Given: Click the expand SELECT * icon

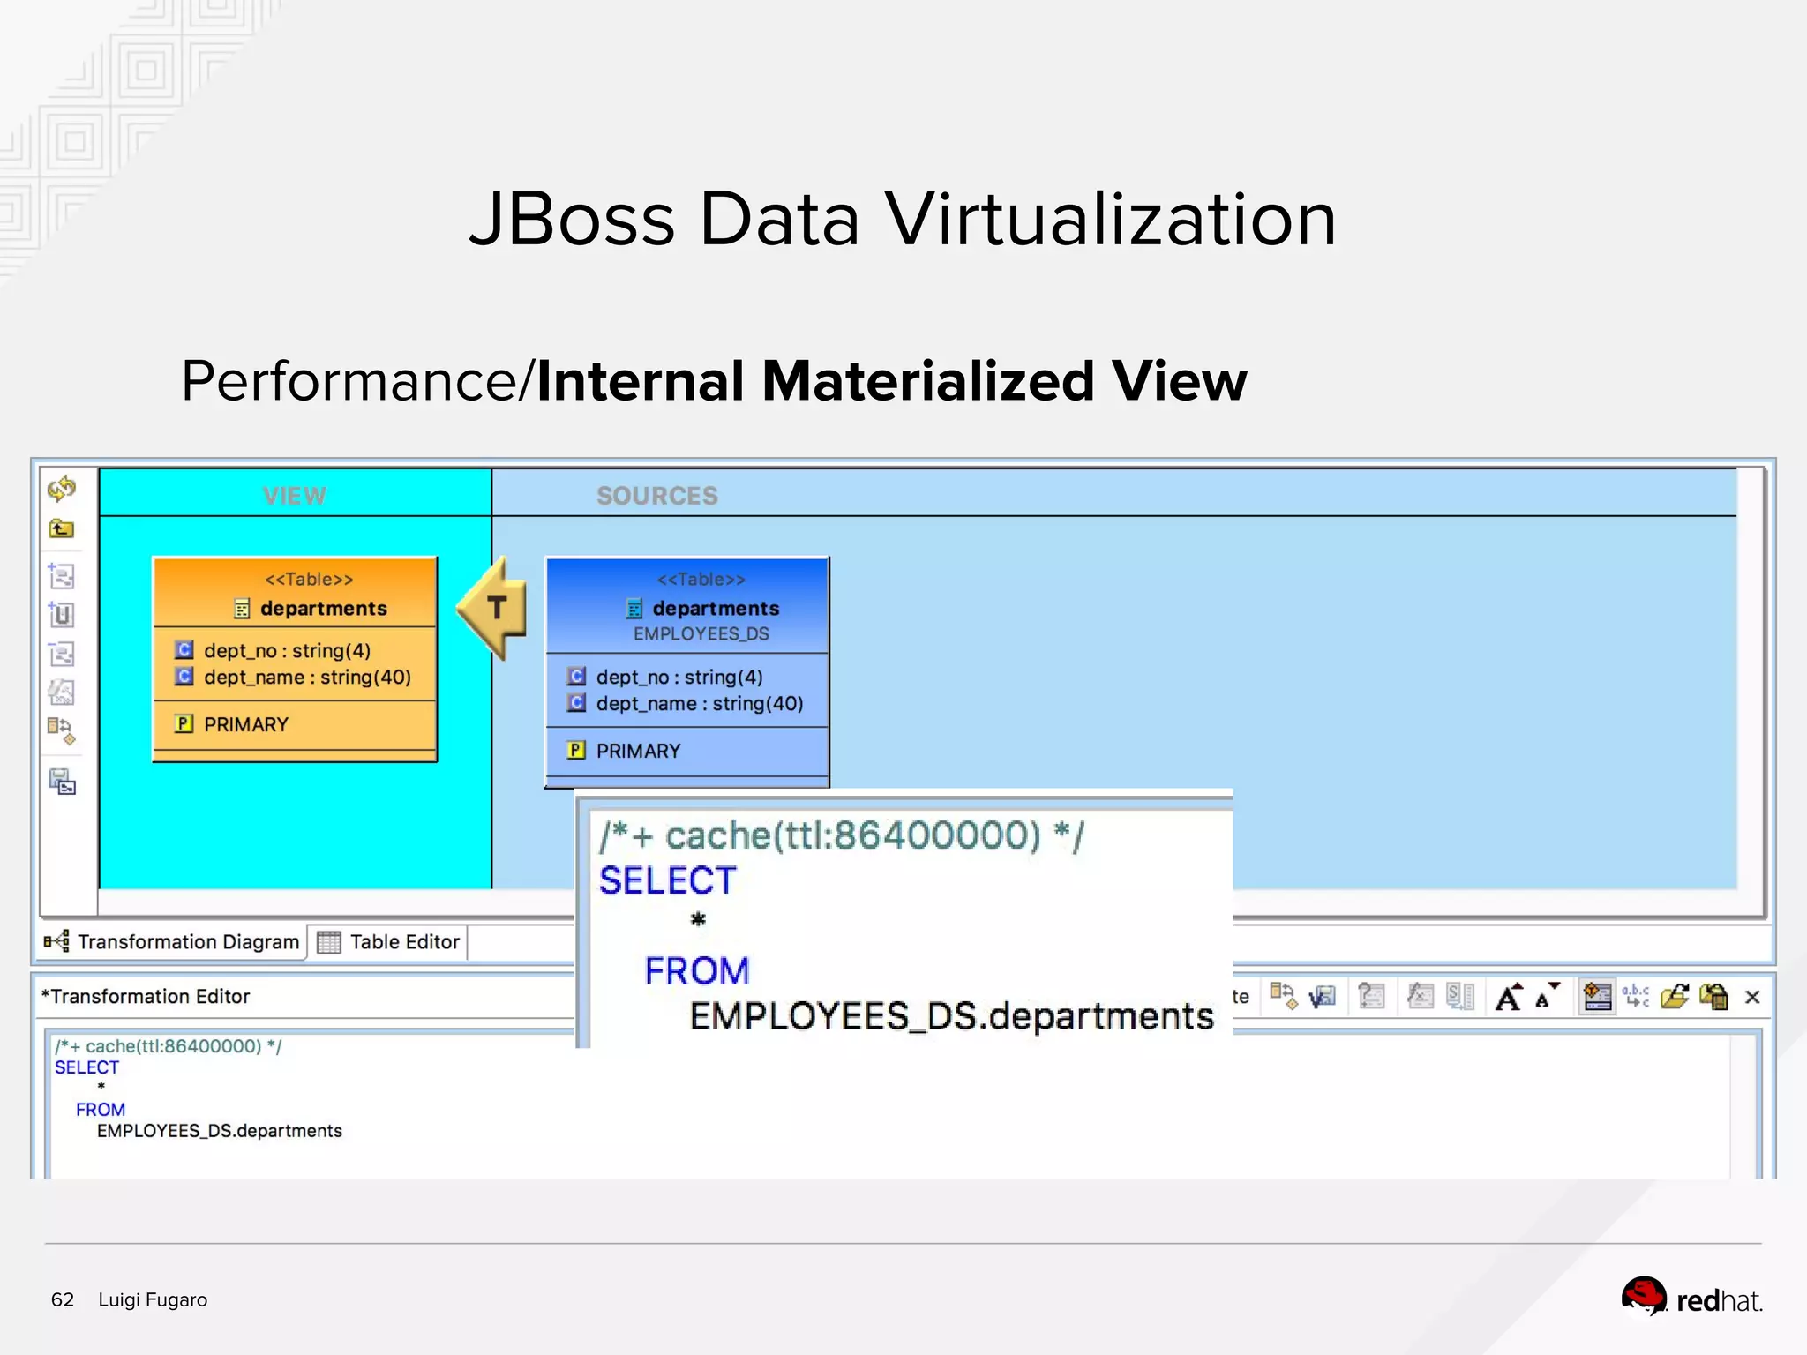Looking at the screenshot, I should pos(1460,997).
